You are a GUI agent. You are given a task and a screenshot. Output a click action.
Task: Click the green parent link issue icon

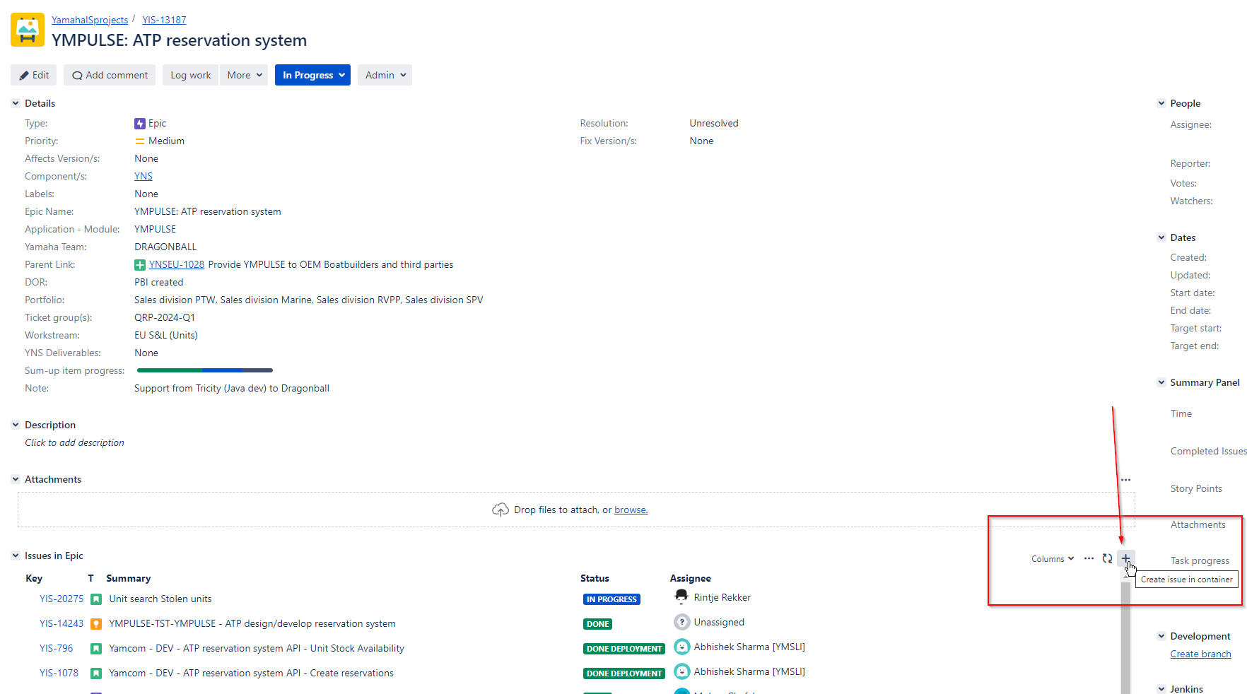pyautogui.click(x=140, y=265)
